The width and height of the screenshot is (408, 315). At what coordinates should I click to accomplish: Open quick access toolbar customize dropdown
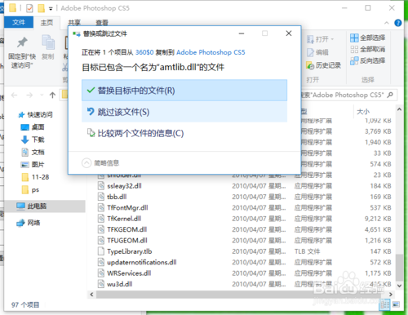pos(51,9)
